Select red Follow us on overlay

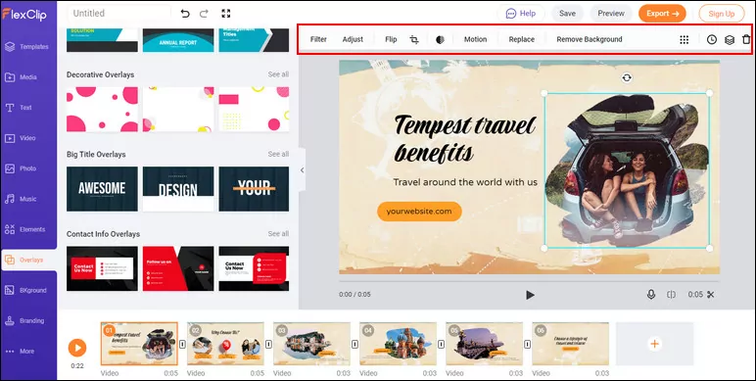[178, 268]
